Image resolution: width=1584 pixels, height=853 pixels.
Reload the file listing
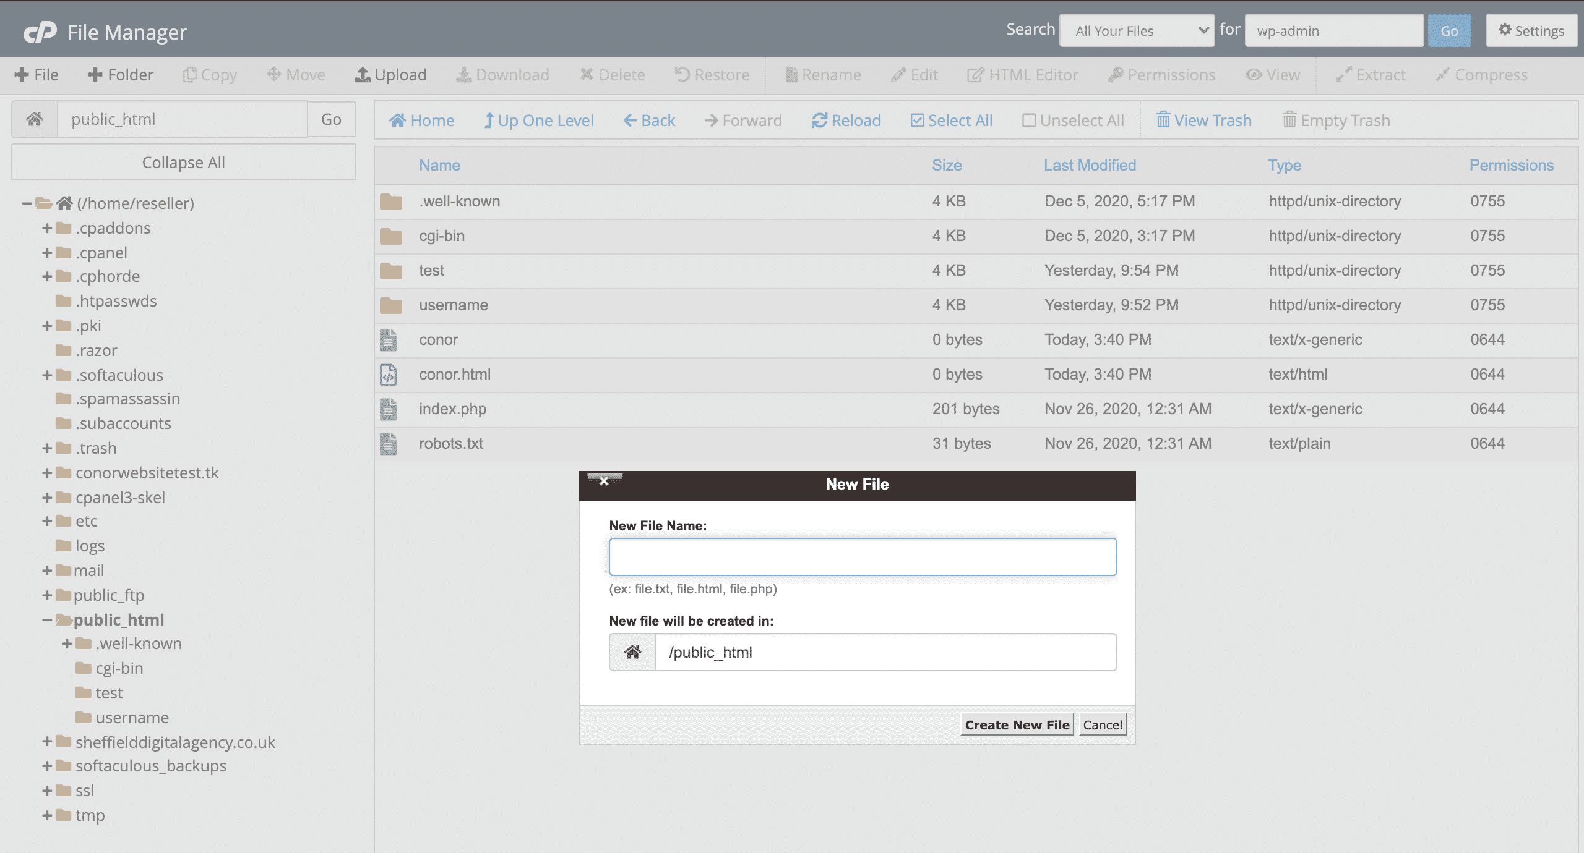pyautogui.click(x=846, y=121)
